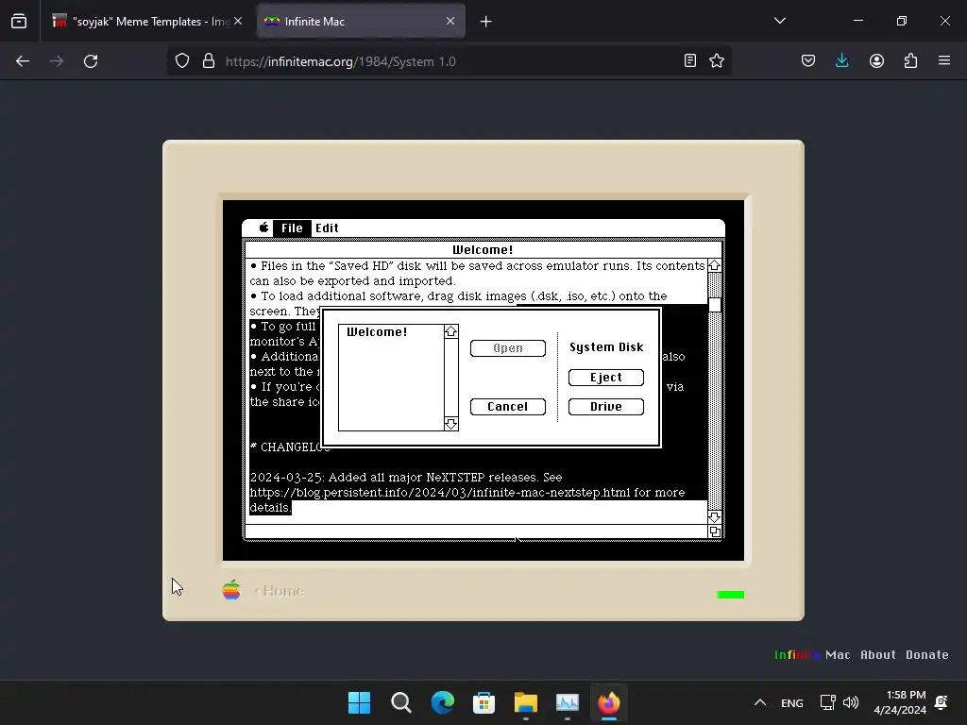The height and width of the screenshot is (725, 967).
Task: Click the site security padlock icon
Action: pos(209,61)
